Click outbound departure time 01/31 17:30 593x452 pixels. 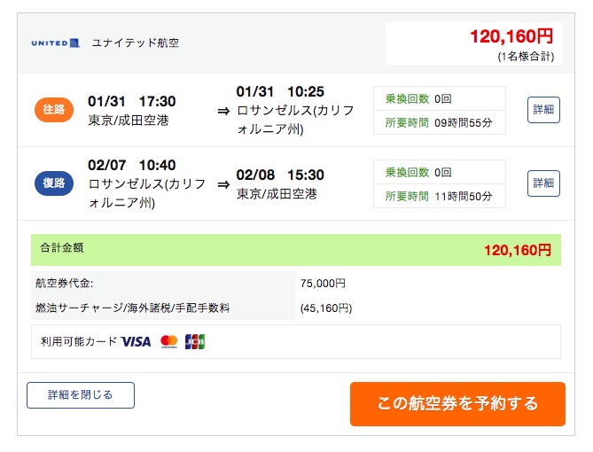tap(132, 101)
